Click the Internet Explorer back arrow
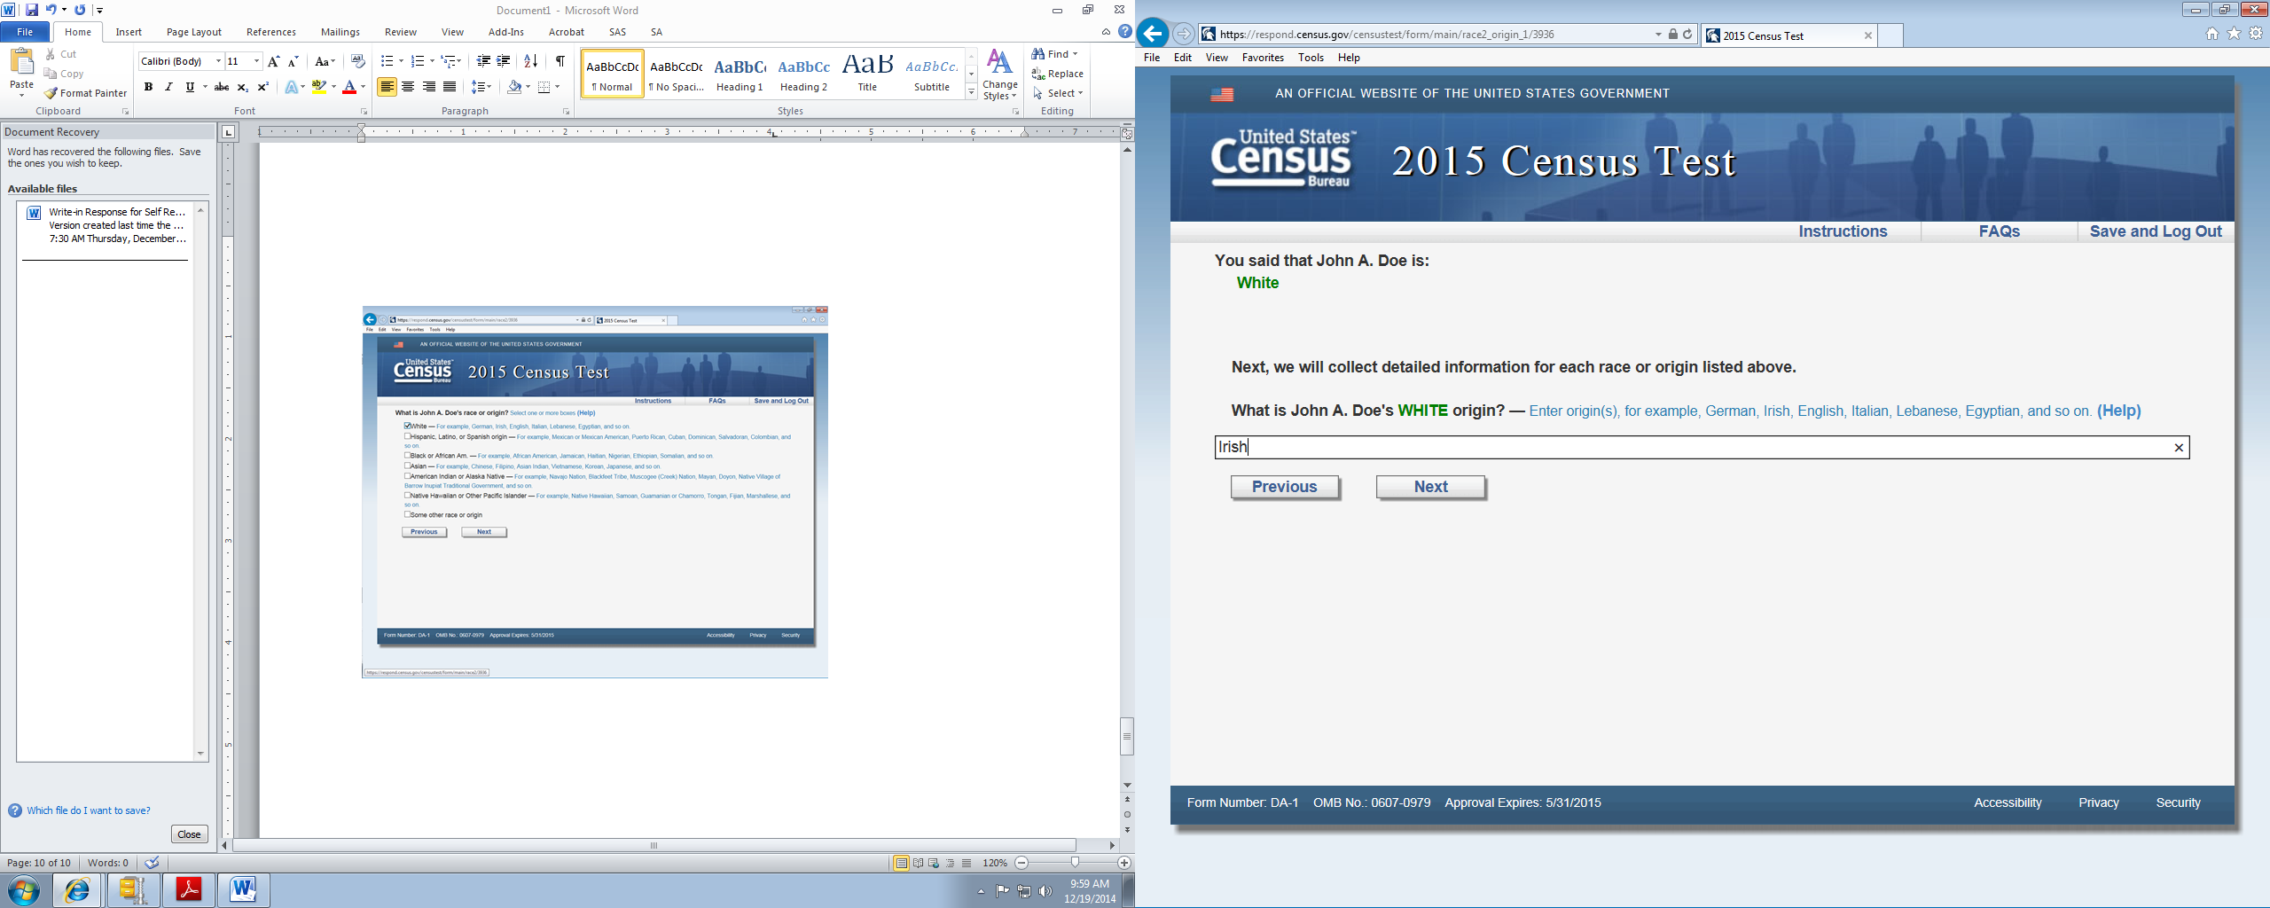2270x908 pixels. pos(1153,35)
